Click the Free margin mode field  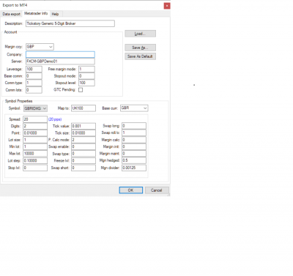click(86, 69)
